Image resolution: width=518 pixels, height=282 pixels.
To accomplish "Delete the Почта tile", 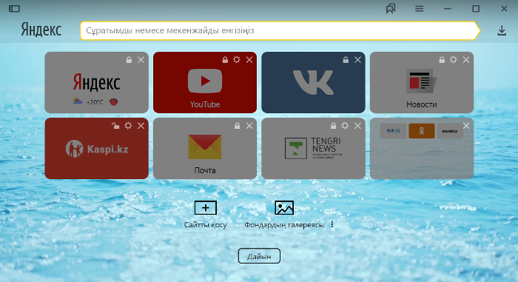I will [249, 126].
